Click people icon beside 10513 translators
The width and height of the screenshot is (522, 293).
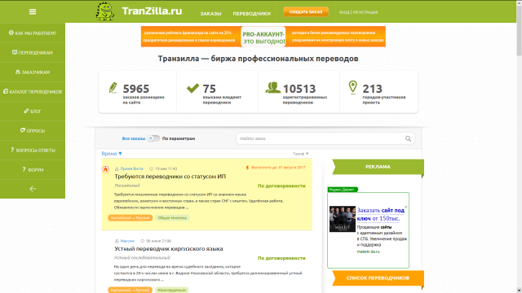tap(272, 88)
